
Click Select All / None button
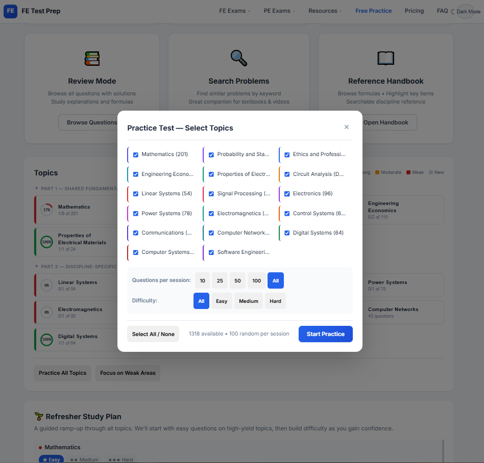click(x=153, y=334)
